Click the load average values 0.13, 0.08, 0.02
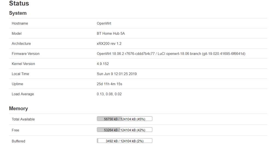 109,94
